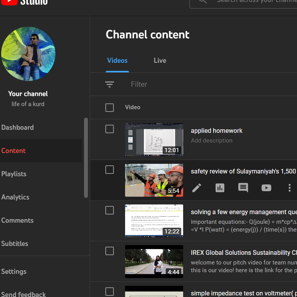The width and height of the screenshot is (297, 297).
Task: Open Subtitles in the sidebar
Action: (x=41, y=244)
